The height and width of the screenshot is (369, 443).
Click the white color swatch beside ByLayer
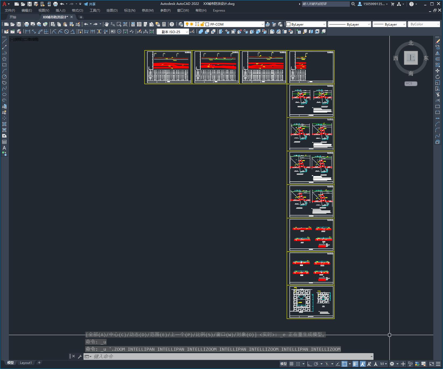click(288, 24)
